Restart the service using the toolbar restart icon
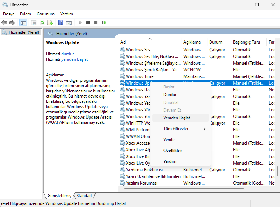This screenshot has width=280, height=207. click(104, 22)
